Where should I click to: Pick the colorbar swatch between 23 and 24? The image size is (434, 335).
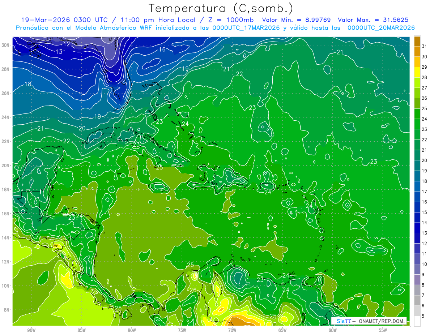tap(417, 124)
